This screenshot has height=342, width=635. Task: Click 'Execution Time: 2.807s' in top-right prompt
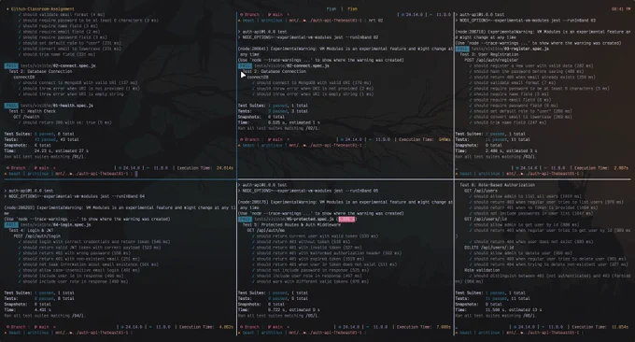coord(601,168)
